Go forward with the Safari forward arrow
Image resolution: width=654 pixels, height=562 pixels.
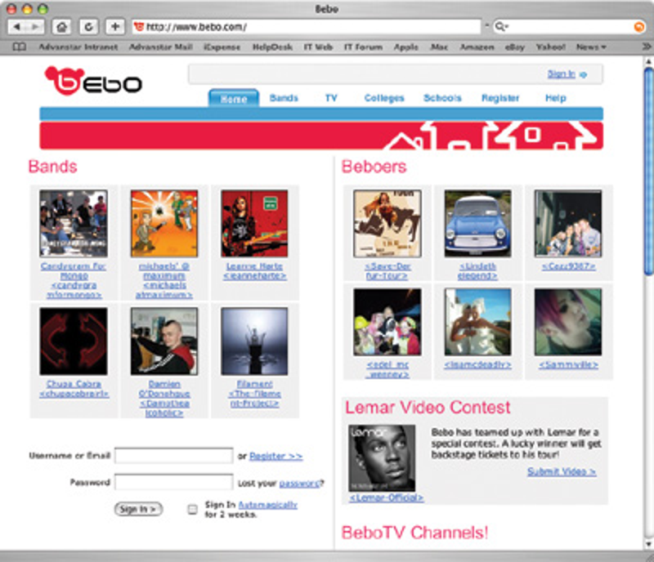click(35, 27)
